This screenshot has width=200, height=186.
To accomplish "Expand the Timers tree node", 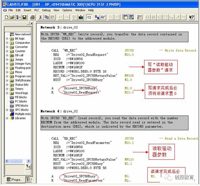I will click(7, 89).
